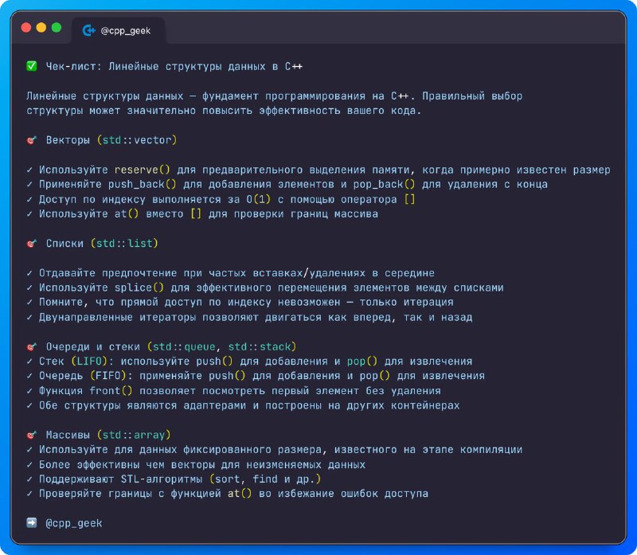Viewport: 637px width, 555px height.
Task: Click the target emoji next to Векторы
Action: click(x=31, y=141)
